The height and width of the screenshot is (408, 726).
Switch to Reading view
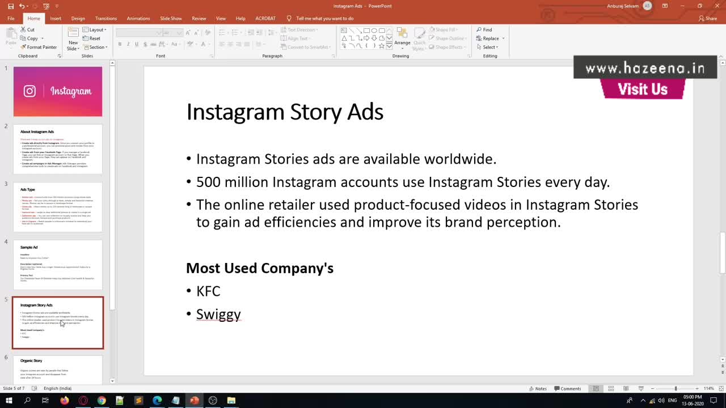626,389
